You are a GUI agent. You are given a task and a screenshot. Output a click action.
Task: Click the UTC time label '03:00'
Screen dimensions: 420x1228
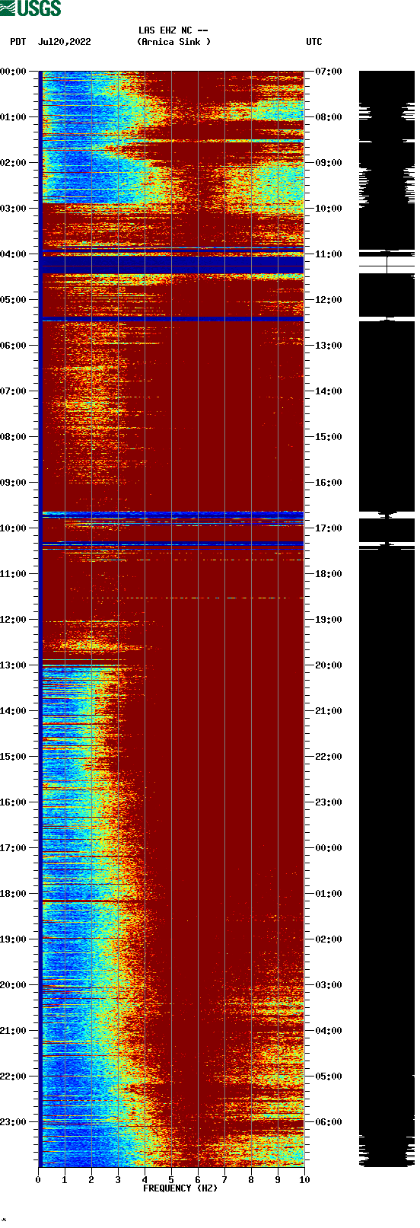tap(329, 985)
